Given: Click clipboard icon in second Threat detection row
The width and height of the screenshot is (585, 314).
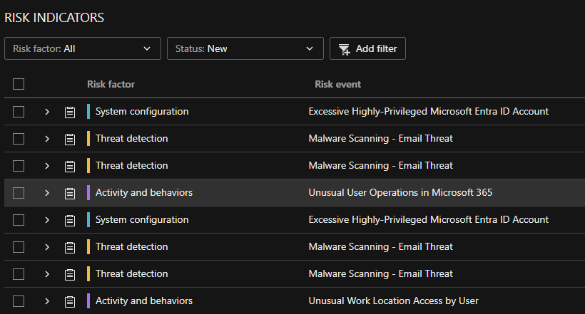Looking at the screenshot, I should [x=70, y=166].
